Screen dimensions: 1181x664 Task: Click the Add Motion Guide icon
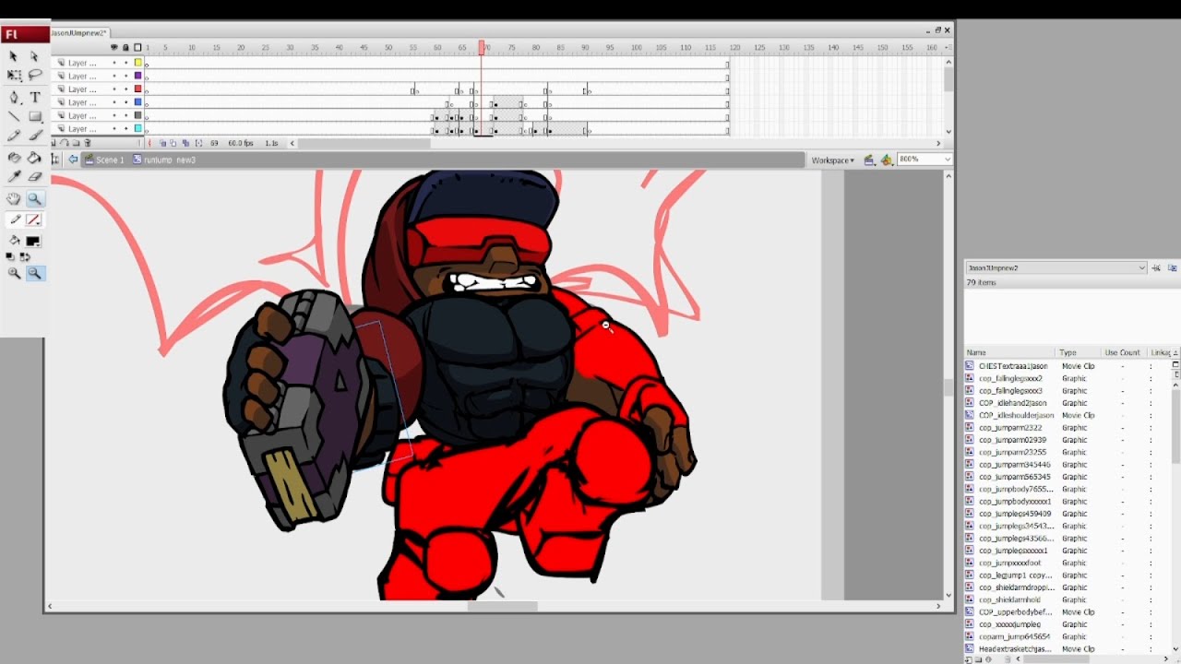pyautogui.click(x=65, y=143)
